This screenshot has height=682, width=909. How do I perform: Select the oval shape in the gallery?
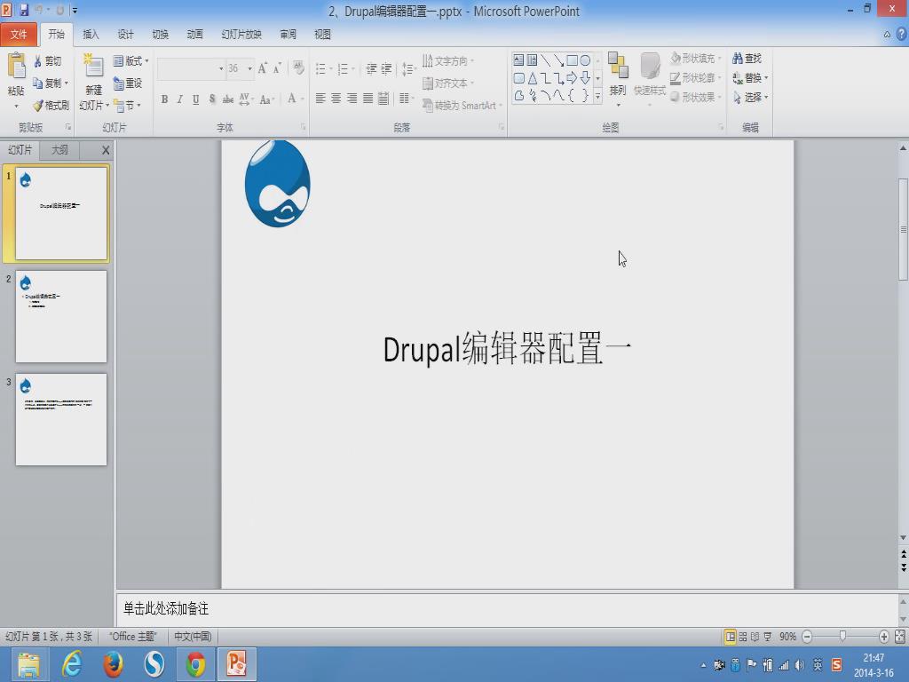(x=585, y=60)
